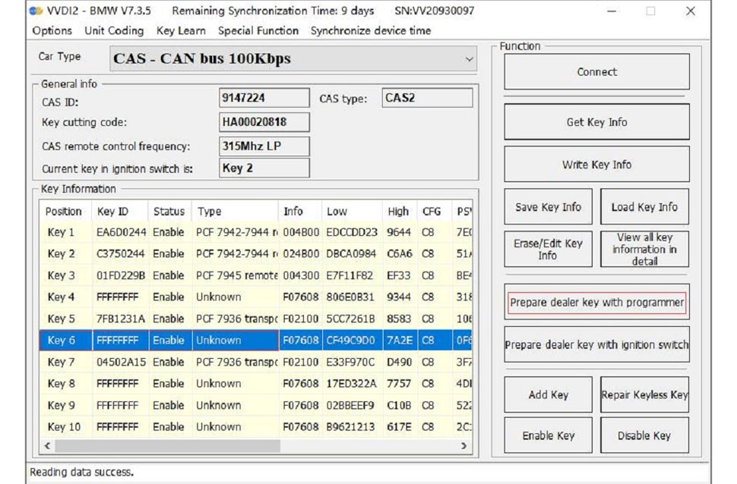Click Write Key Info button
This screenshot has height=484, width=737.
596,165
